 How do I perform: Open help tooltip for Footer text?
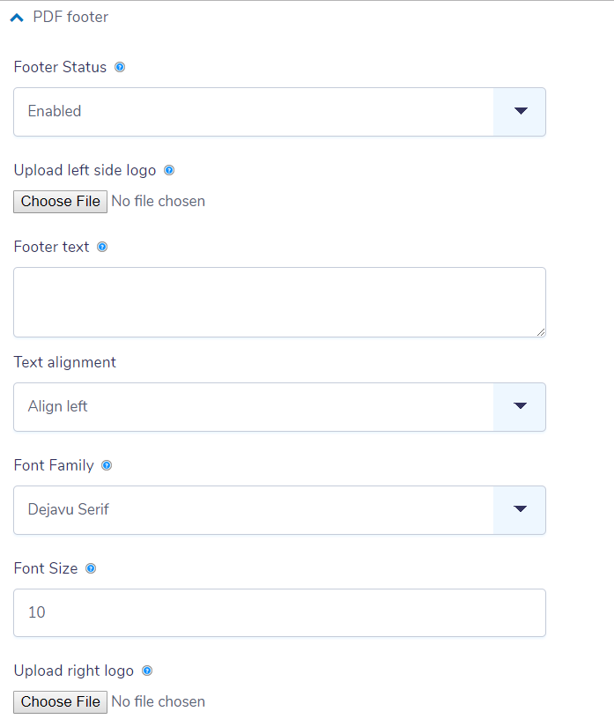[x=102, y=247]
